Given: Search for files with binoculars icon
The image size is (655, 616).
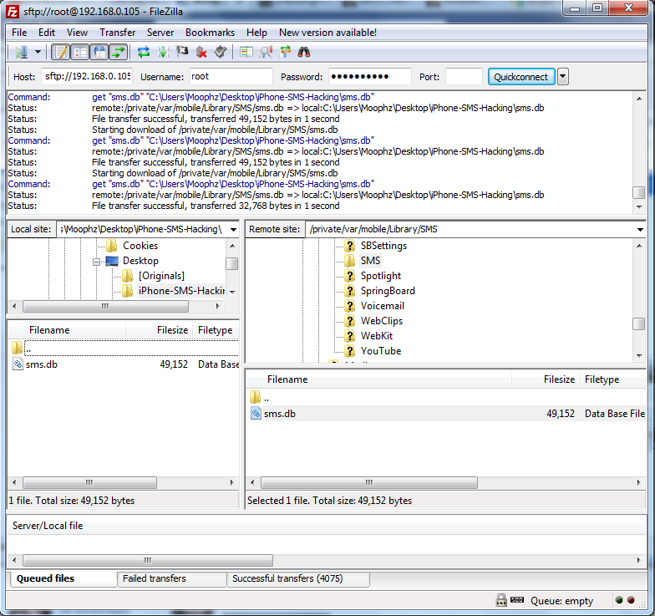Looking at the screenshot, I should [x=304, y=52].
